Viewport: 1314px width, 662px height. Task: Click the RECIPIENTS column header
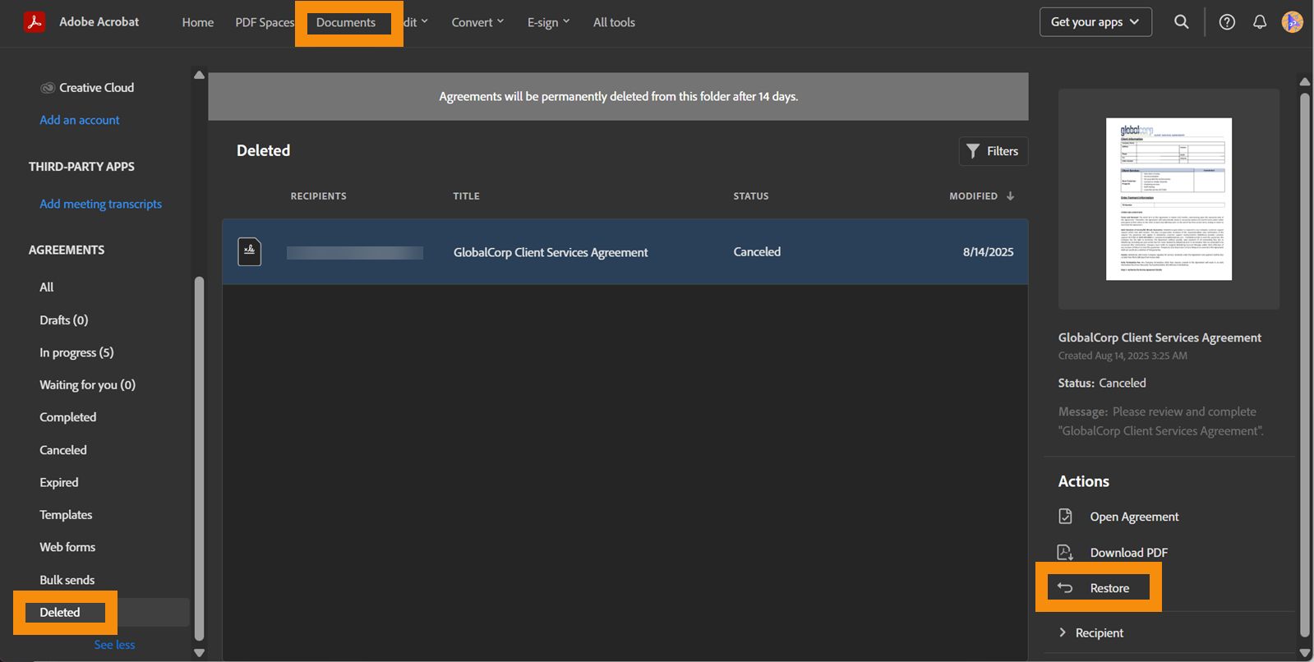[319, 196]
